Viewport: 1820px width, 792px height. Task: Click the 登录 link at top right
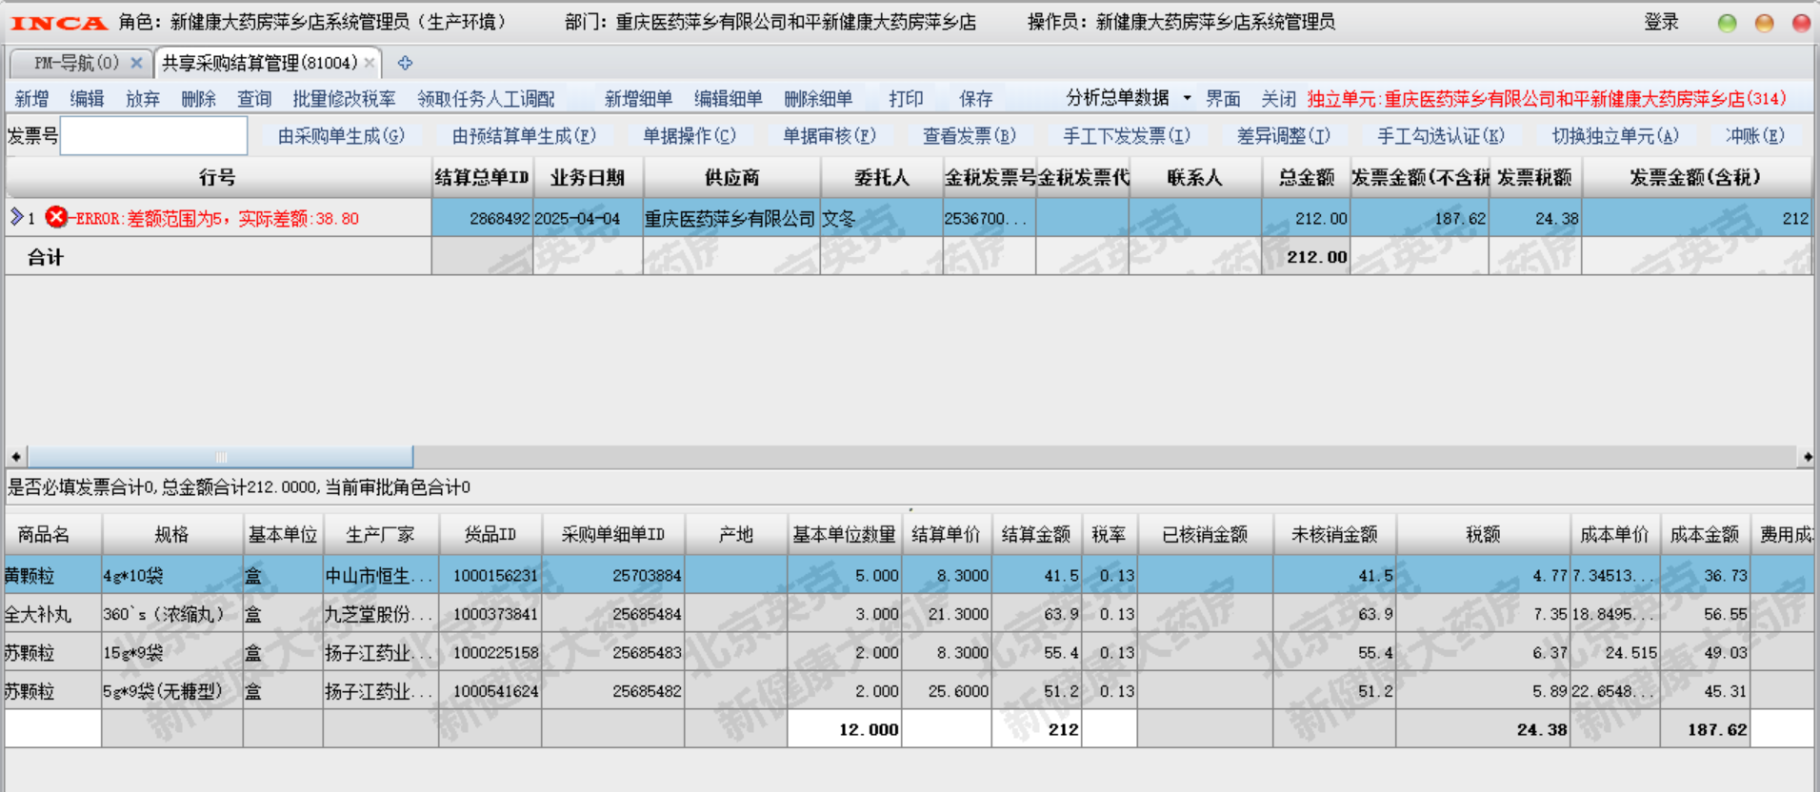coord(1661,22)
